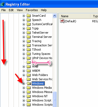
Task: Click the Windows NT folder icon
Action: tap(28, 96)
